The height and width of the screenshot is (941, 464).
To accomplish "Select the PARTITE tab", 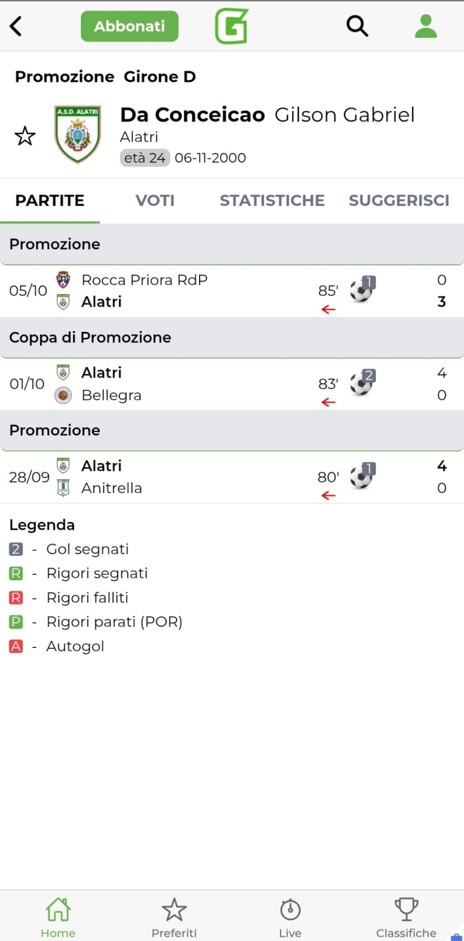I will 50,200.
